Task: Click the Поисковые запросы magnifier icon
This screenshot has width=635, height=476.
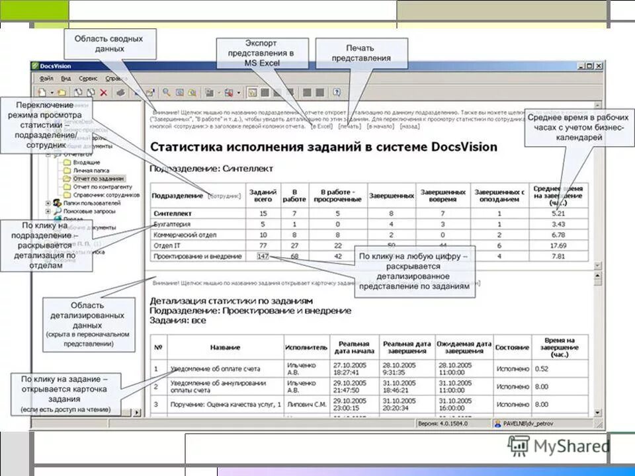Action: (57, 211)
